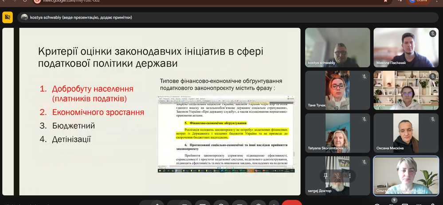Open the Chrome profile chip
Viewport: 443px width, 205px height.
(418, 1)
